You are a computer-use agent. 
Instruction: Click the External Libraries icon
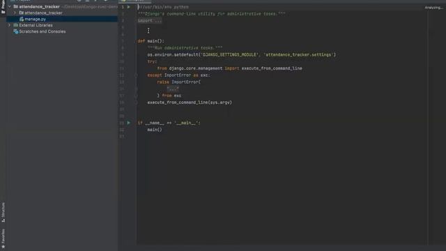click(15, 25)
